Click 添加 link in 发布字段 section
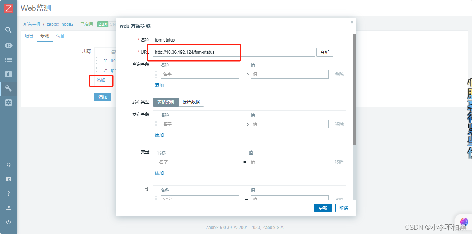Image resolution: width=472 pixels, height=234 pixels. pos(159,135)
